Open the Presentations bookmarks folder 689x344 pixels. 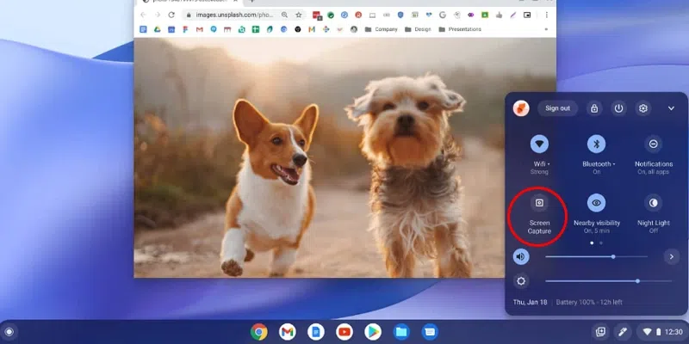pos(460,29)
